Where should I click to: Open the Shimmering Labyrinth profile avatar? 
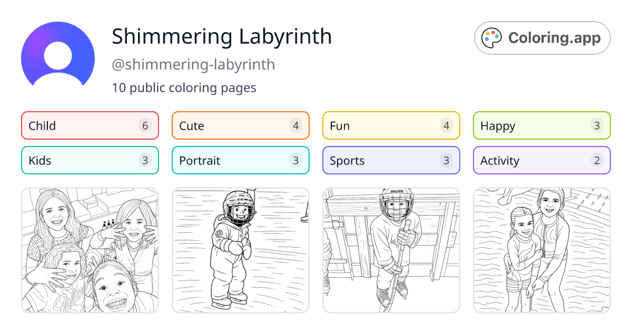point(58,55)
